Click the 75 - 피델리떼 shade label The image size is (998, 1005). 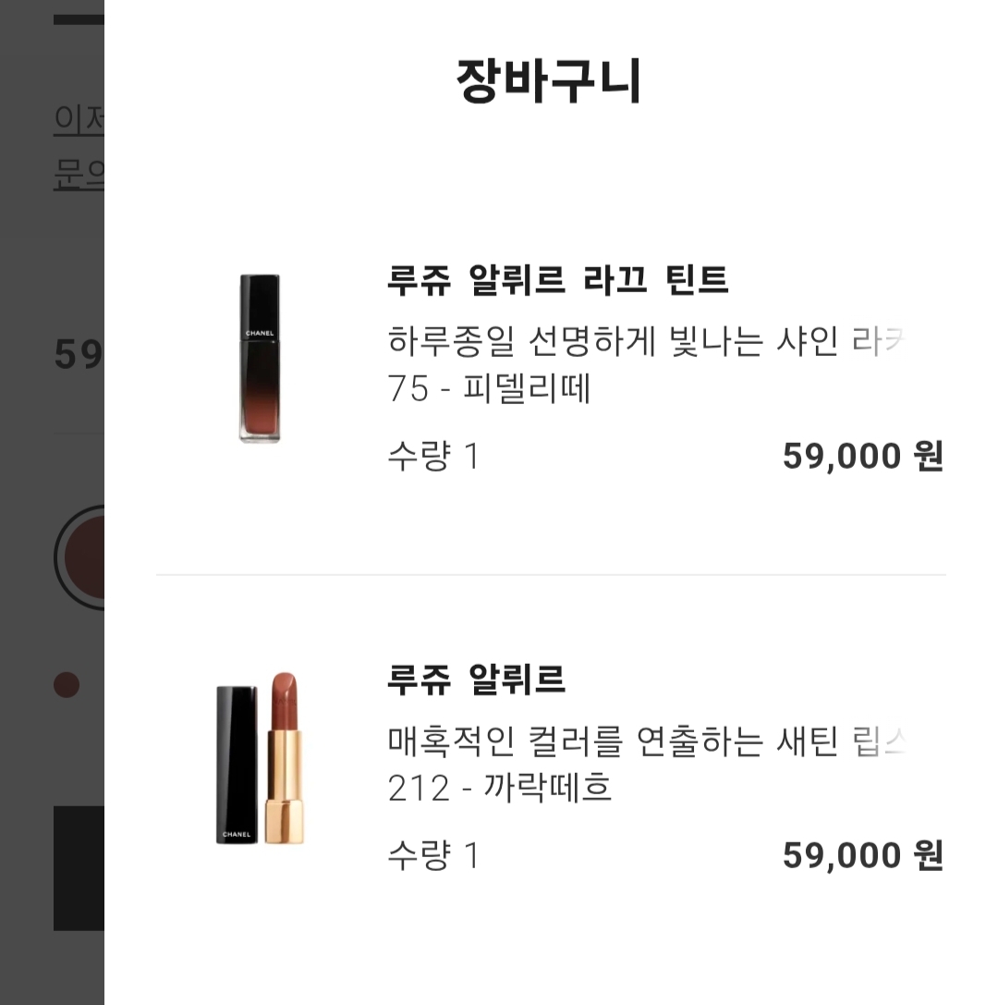(x=489, y=390)
